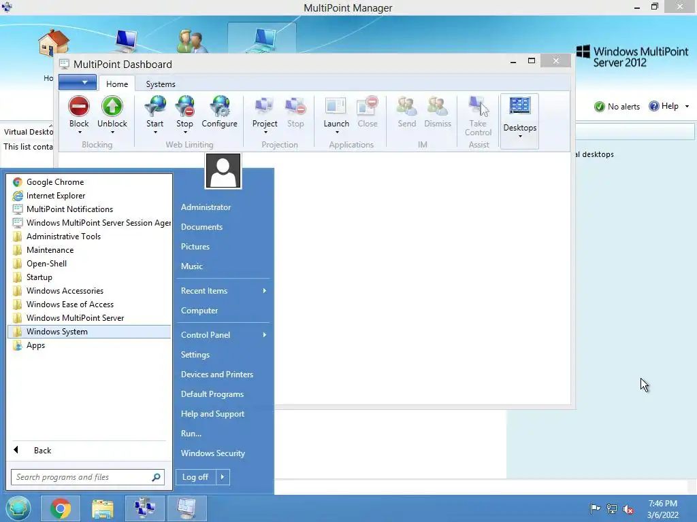697x522 pixels.
Task: Click the Action Center flag icon
Action: click(x=595, y=509)
